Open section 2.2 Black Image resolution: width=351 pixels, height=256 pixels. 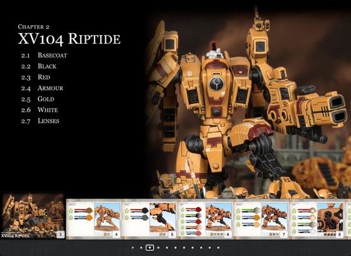coord(39,66)
